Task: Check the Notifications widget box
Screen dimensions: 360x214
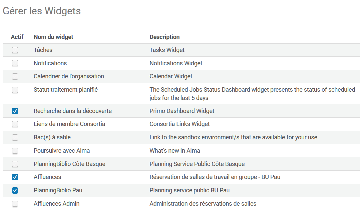Action: (15, 63)
